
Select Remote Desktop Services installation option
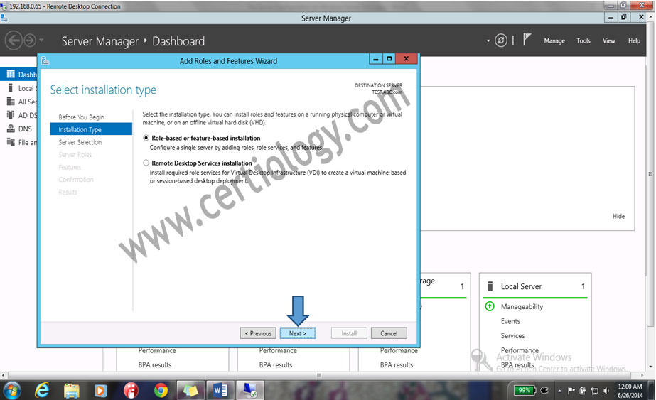146,163
